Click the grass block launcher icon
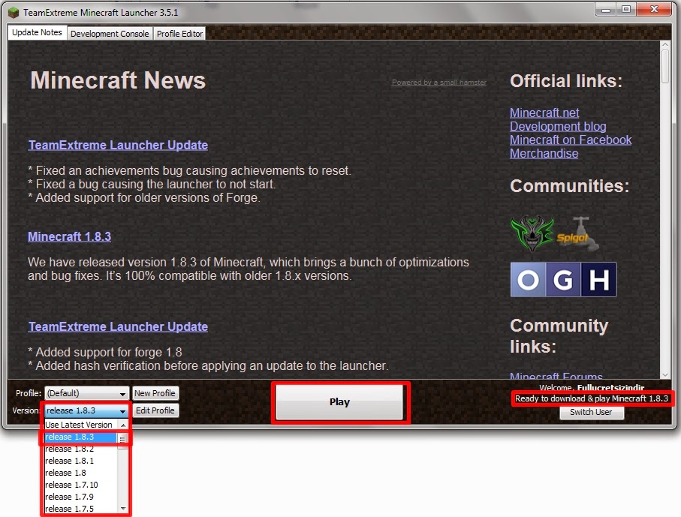The height and width of the screenshot is (517, 681). (x=14, y=12)
